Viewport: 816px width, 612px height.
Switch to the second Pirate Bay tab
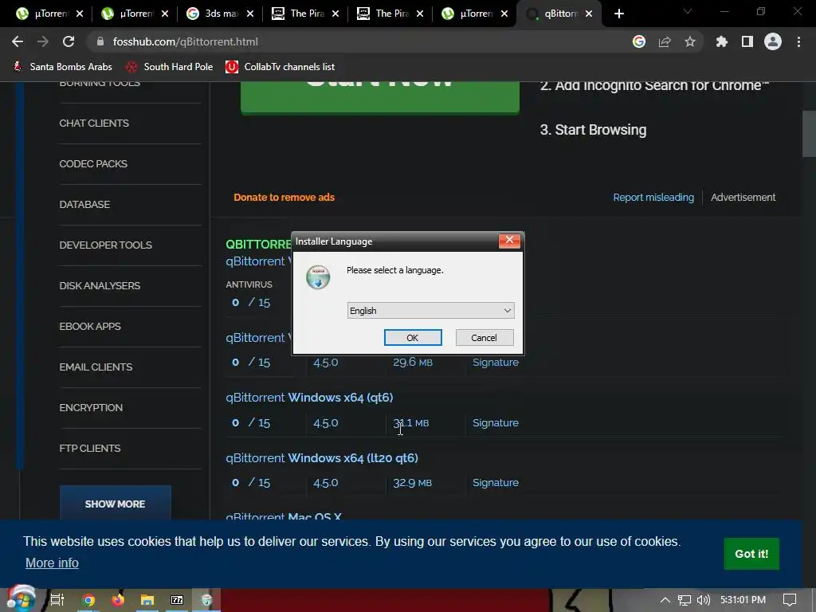click(384, 14)
